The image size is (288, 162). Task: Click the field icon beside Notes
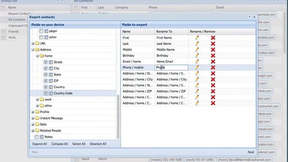[x=41, y=137]
